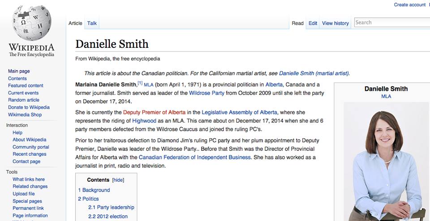The height and width of the screenshot is (221, 430).
Task: Jump to 2.2 2012 election
Action: (x=108, y=217)
